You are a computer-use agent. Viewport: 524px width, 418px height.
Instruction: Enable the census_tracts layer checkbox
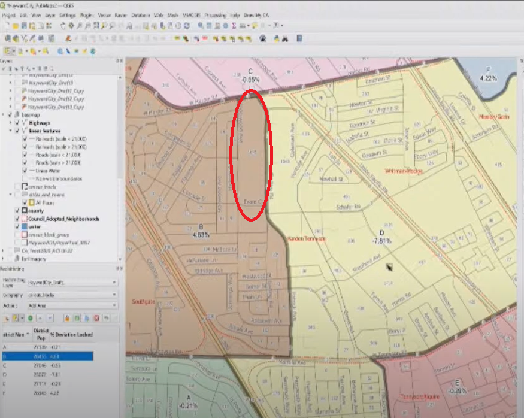pyautogui.click(x=17, y=187)
